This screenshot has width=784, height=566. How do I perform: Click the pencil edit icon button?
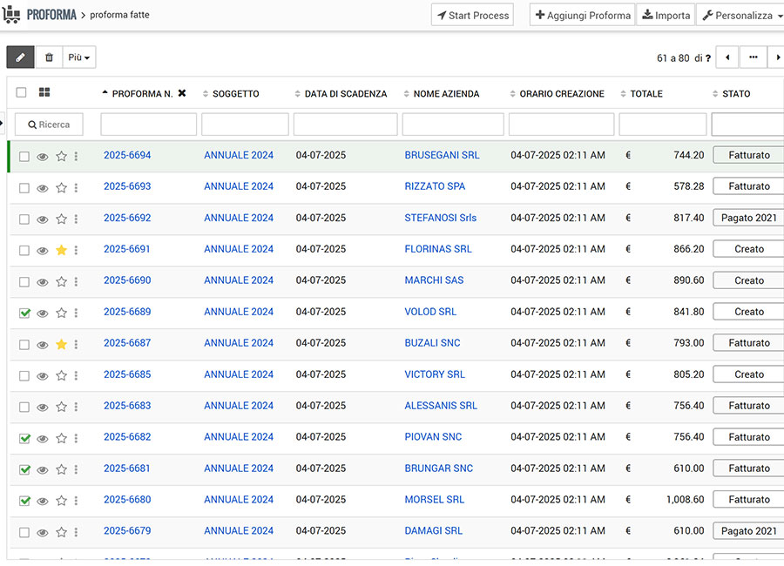pos(20,57)
